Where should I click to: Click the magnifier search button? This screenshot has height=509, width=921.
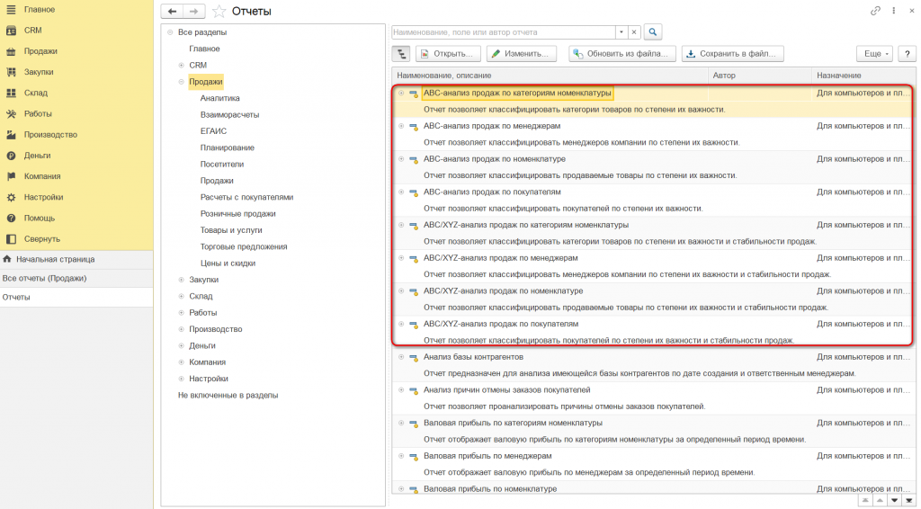tap(653, 32)
